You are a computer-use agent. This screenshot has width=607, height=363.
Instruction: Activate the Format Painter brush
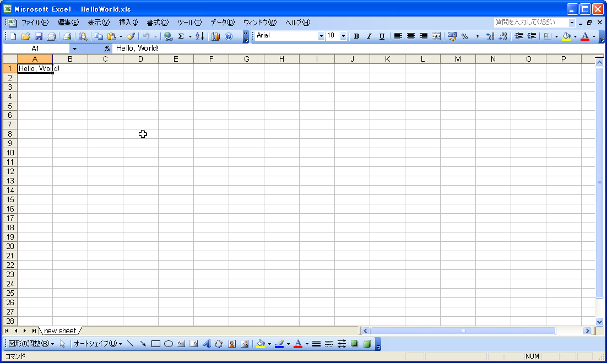(x=131, y=36)
